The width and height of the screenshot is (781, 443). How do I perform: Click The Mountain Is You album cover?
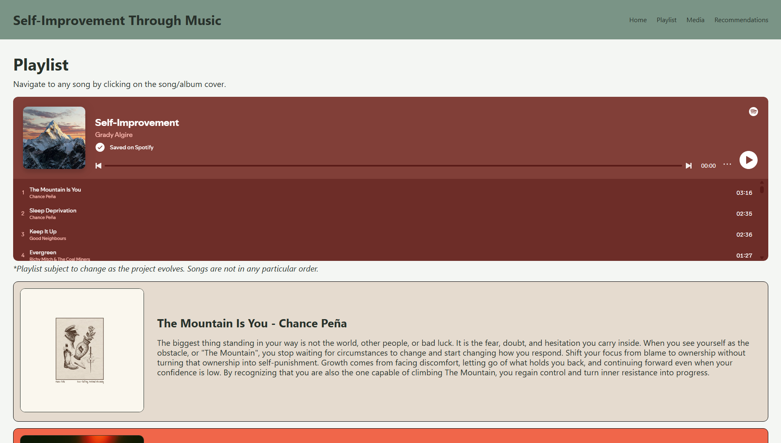tap(82, 350)
